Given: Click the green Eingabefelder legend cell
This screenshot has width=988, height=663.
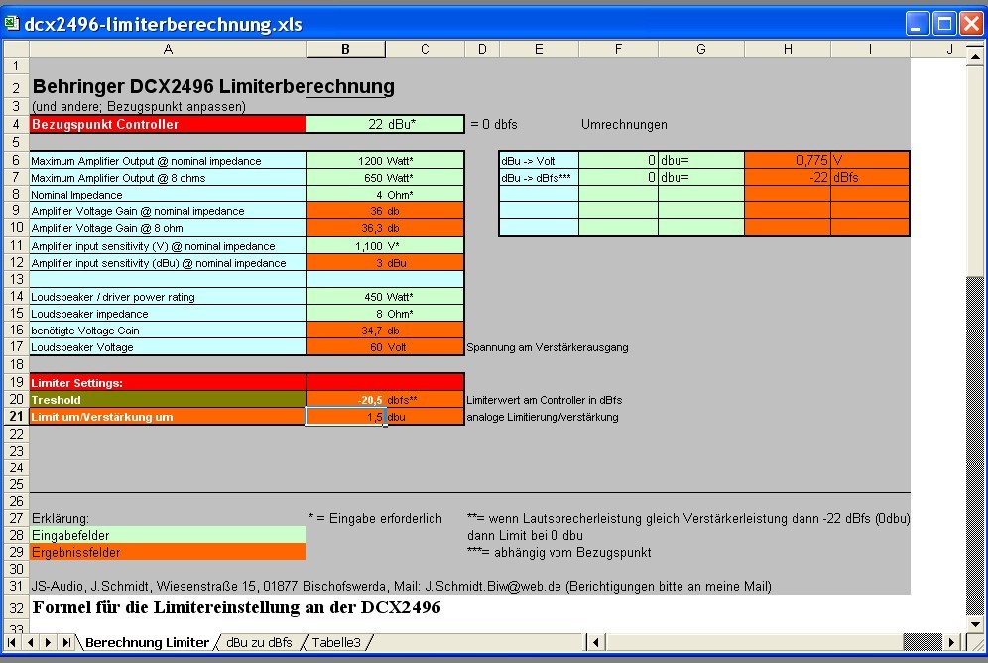Looking at the screenshot, I should [x=168, y=535].
